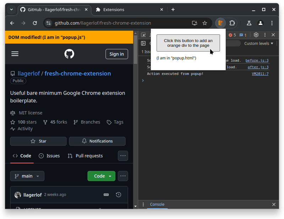284x219 pixels.
Task: Open the tab search dropdown arrow
Action: (11, 10)
